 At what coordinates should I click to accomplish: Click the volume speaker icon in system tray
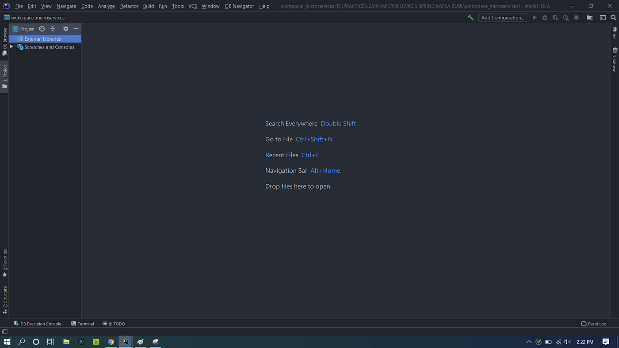point(567,342)
